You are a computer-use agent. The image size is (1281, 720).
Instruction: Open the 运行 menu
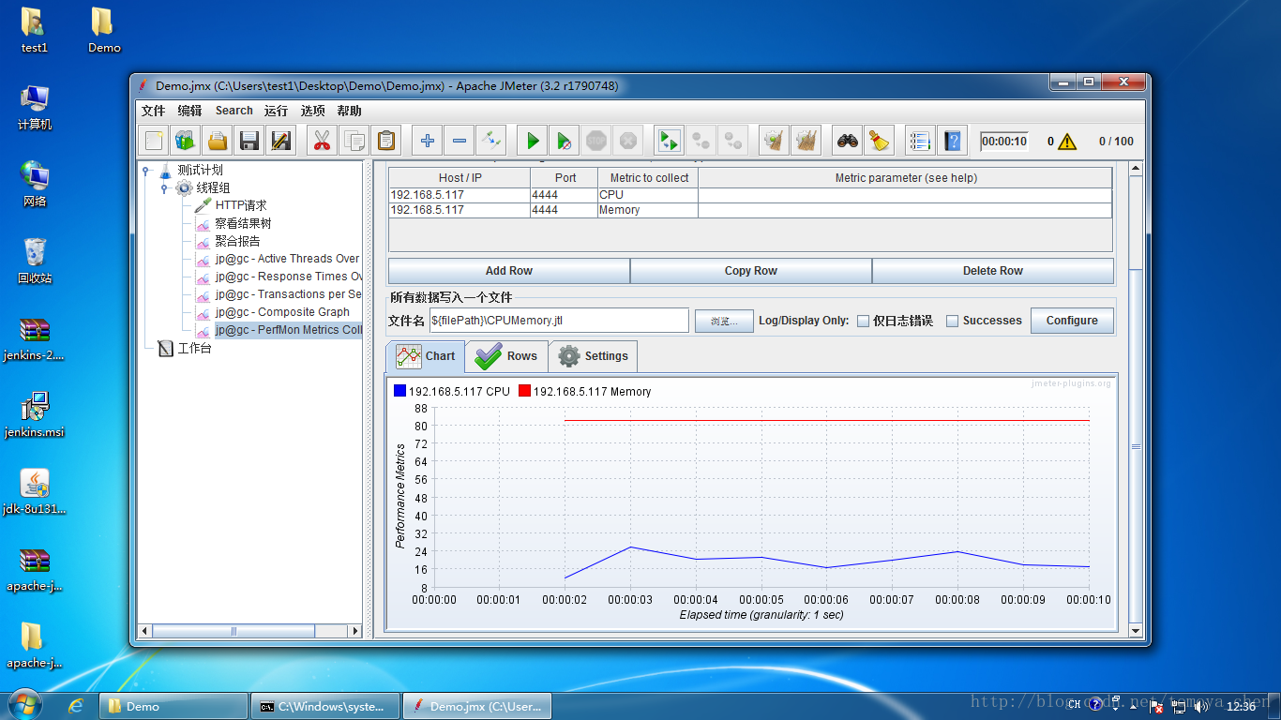[276, 111]
